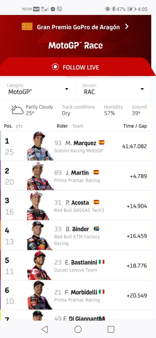The image size is (156, 338).
Task: Open Gran Premio GoPro de Aragón chevron
Action: 127,27
